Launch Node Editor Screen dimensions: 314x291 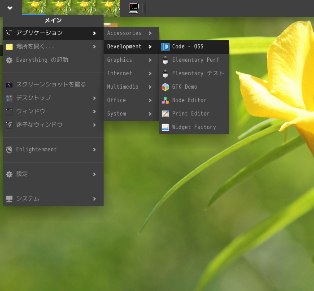point(194,100)
